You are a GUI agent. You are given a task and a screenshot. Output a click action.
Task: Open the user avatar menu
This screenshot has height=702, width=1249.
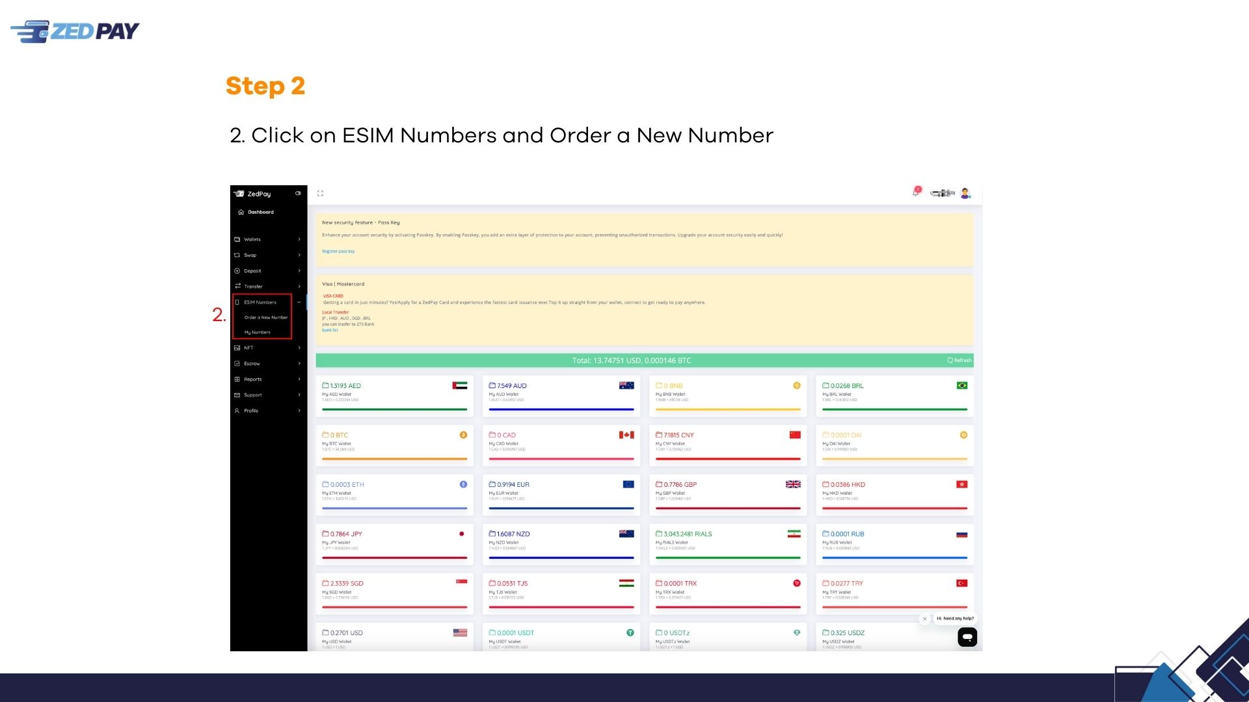tap(965, 193)
